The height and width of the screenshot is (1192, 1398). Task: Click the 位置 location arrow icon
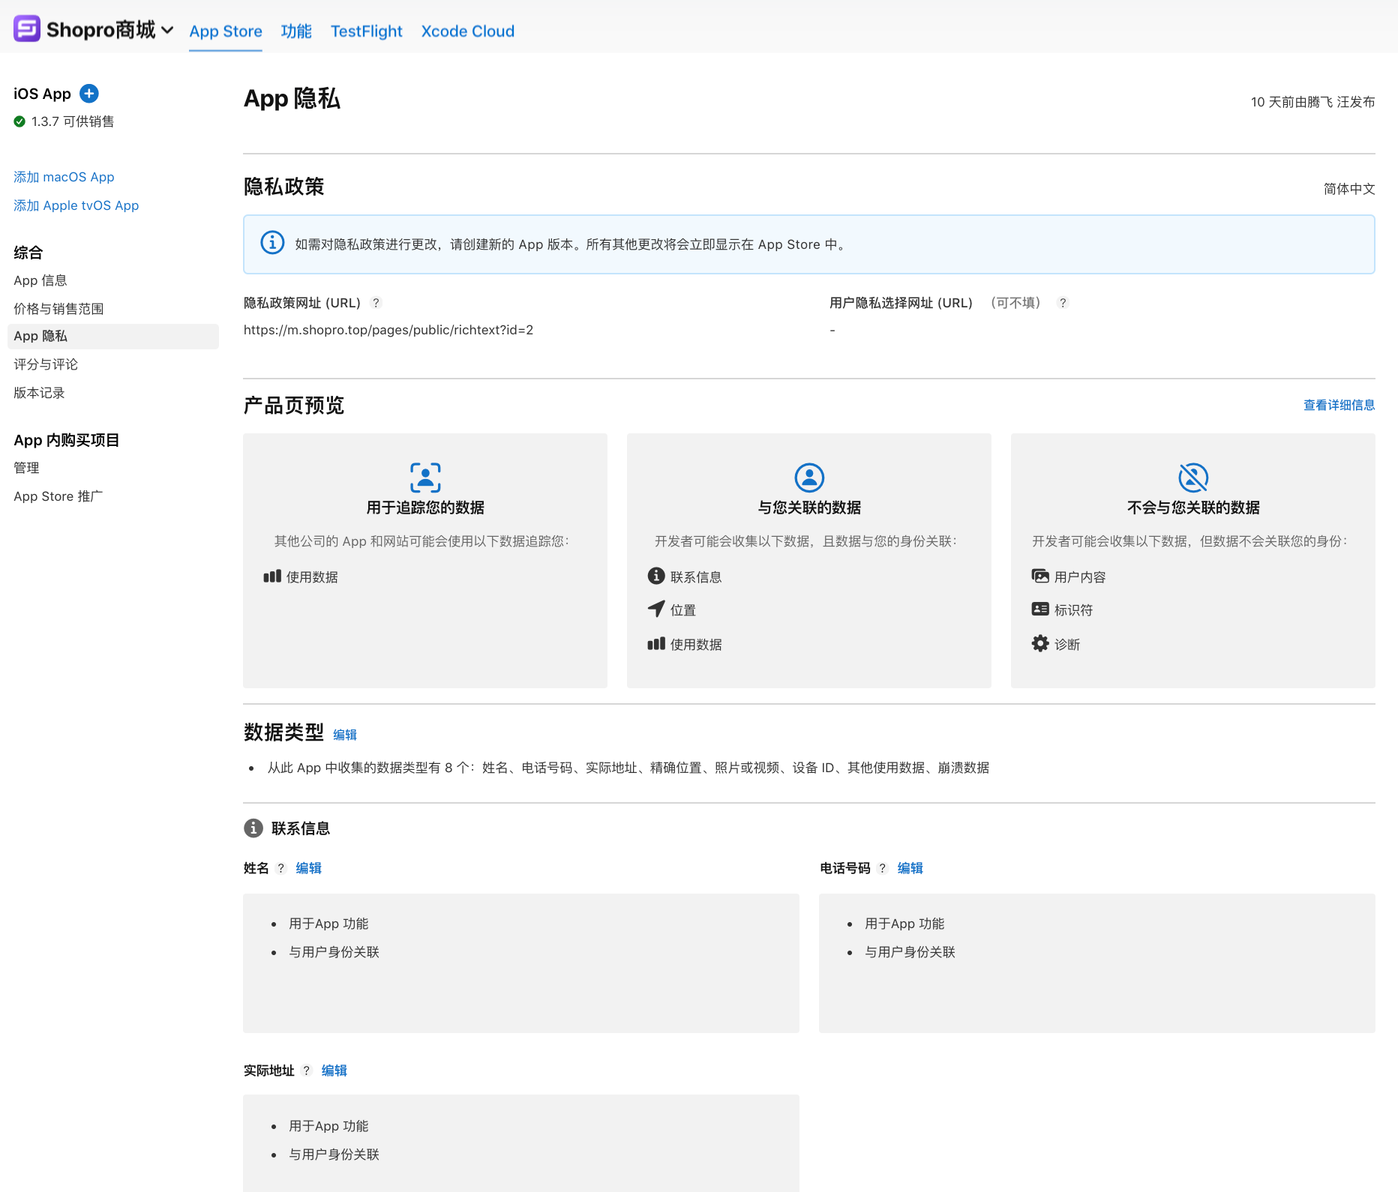pos(656,609)
